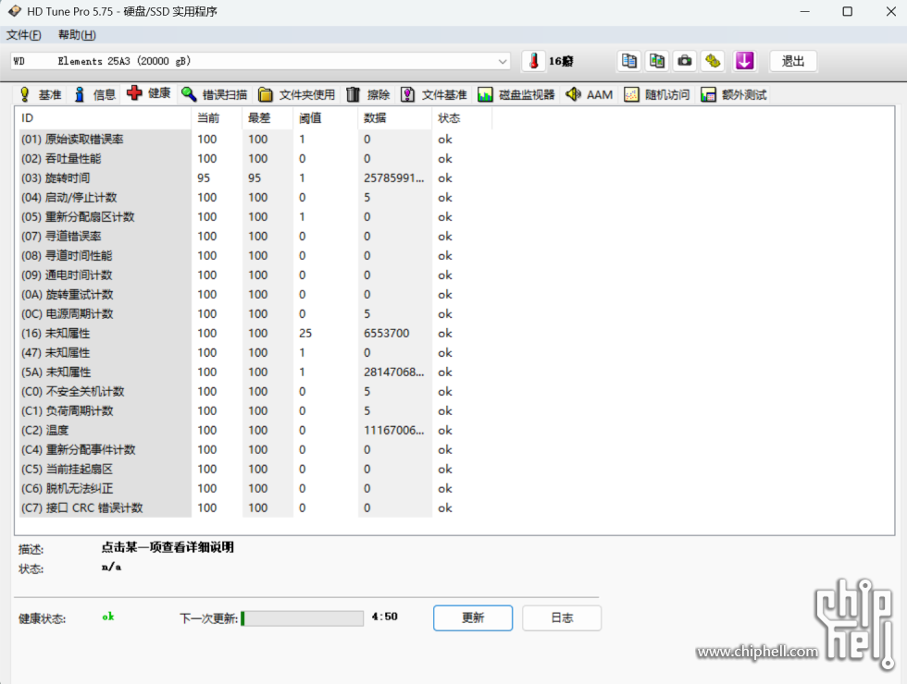907x684 pixels.
Task: Click the purple download arrow icon
Action: click(x=745, y=61)
